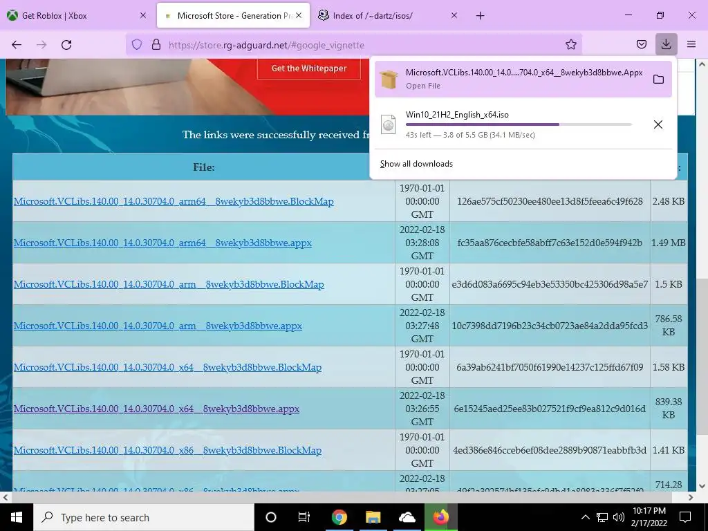Open the clock showing 10:17 PM
This screenshot has height=531, width=708.
(x=649, y=517)
